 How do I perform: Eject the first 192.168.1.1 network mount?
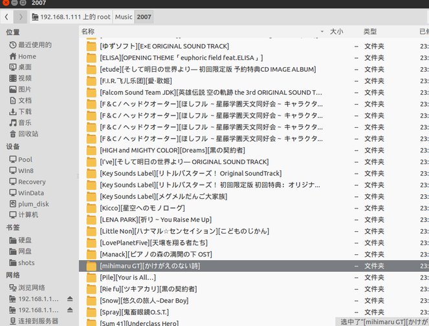[x=70, y=300]
